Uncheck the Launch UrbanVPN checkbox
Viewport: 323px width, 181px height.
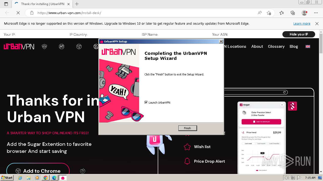[x=146, y=102]
